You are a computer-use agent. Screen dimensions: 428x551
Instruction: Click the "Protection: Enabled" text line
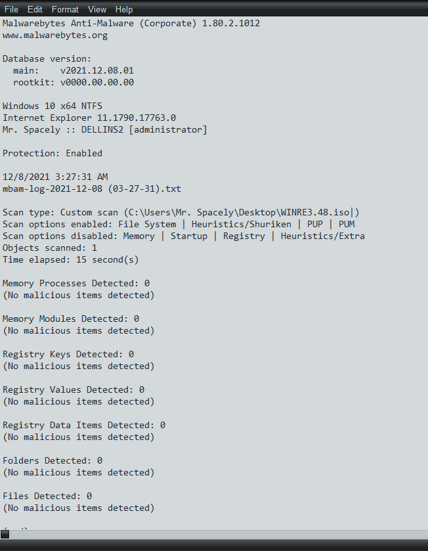point(53,153)
